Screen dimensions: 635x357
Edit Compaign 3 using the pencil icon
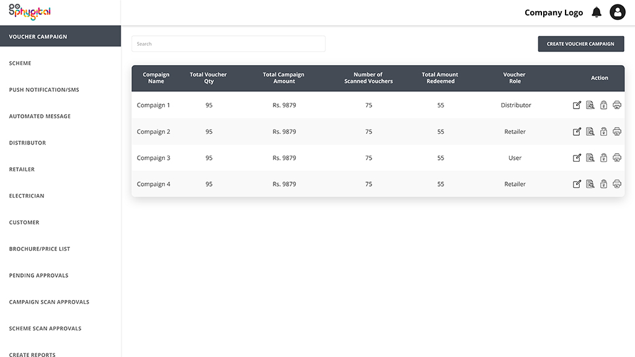(x=577, y=158)
